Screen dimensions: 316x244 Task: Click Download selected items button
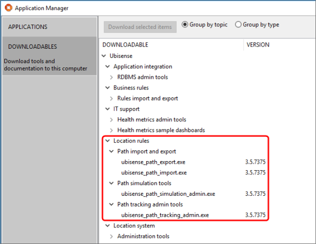pos(140,27)
